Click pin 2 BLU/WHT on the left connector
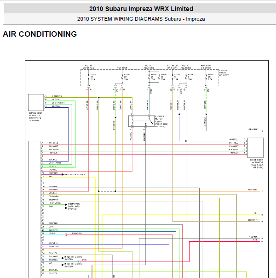Image resolution: width=276 pixels, height=278 pixels. [x=53, y=146]
